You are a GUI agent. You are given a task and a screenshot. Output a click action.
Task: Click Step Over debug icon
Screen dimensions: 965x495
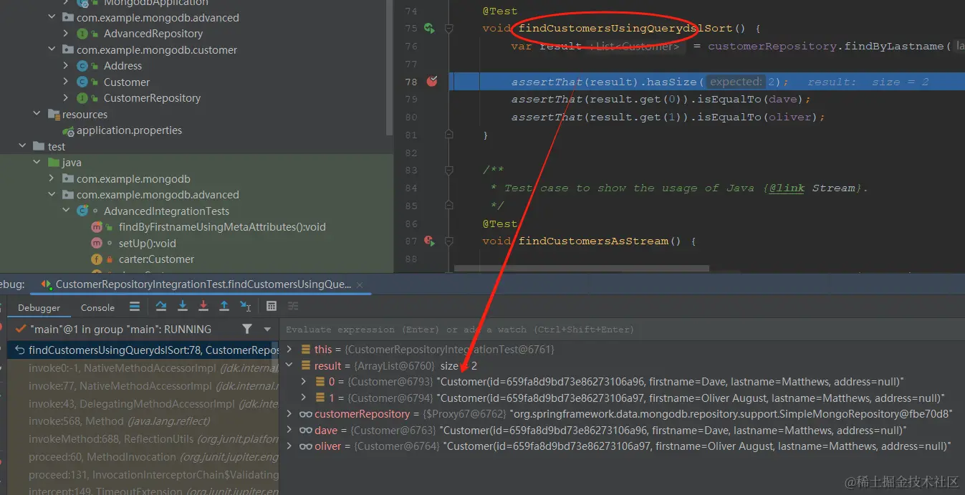(x=161, y=307)
